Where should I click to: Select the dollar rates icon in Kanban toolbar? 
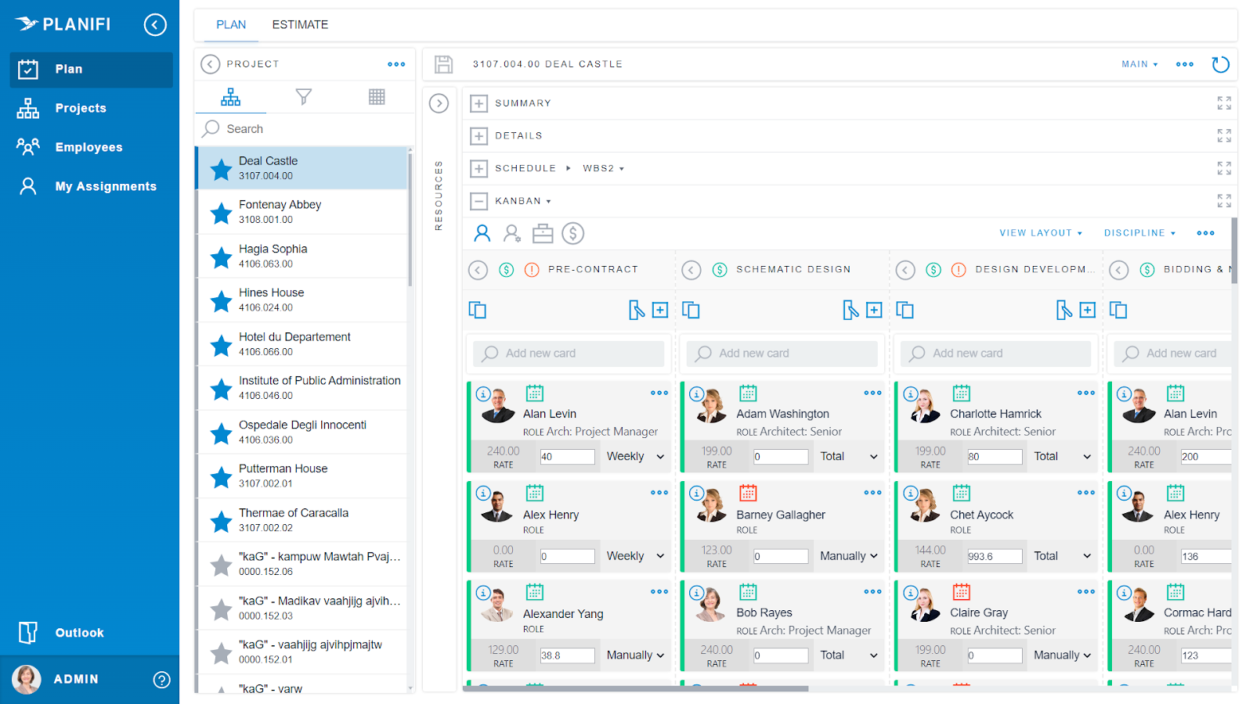[x=572, y=233]
